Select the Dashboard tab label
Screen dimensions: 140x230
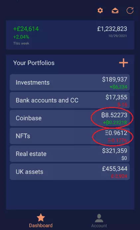tap(41, 225)
